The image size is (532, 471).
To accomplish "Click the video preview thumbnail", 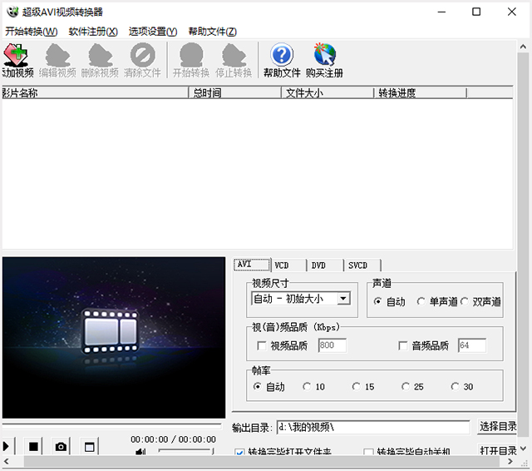I will point(114,338).
